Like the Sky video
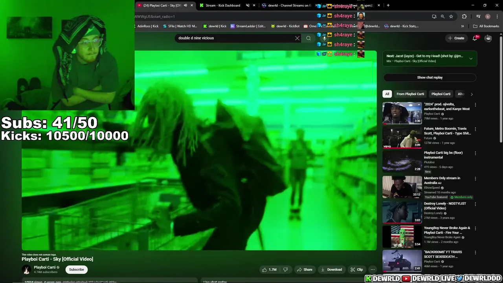Viewport: 503px width, 283px height. [269, 270]
